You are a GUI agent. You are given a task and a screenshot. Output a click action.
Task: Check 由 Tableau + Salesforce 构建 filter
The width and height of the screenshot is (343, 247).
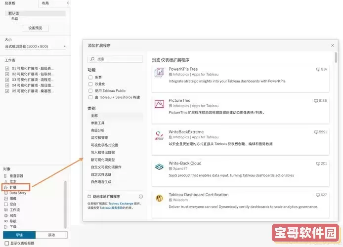coord(90,97)
